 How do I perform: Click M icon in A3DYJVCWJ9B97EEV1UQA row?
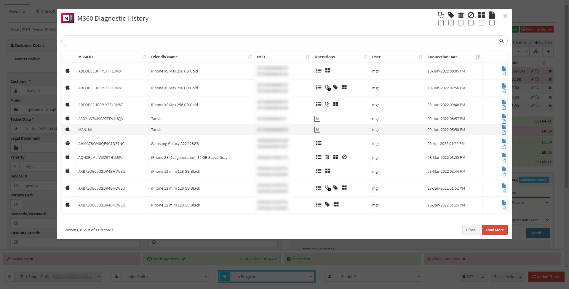317,119
